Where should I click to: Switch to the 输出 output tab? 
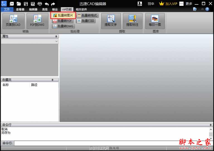coord(55,9)
